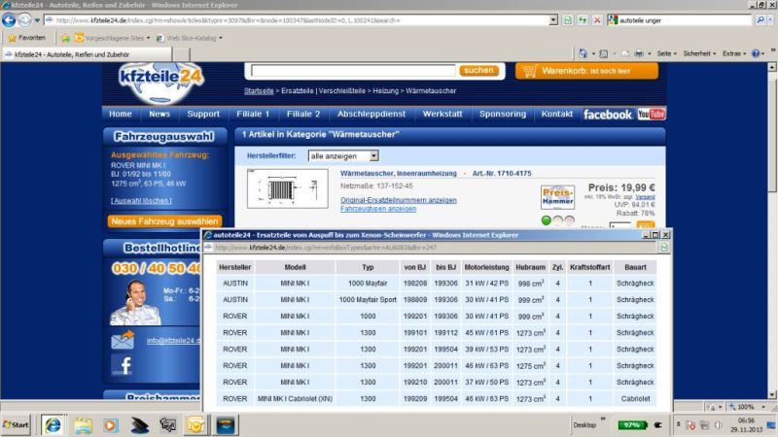778x437 pixels.
Task: Click the Preis-Hammer badge icon
Action: pos(557,197)
